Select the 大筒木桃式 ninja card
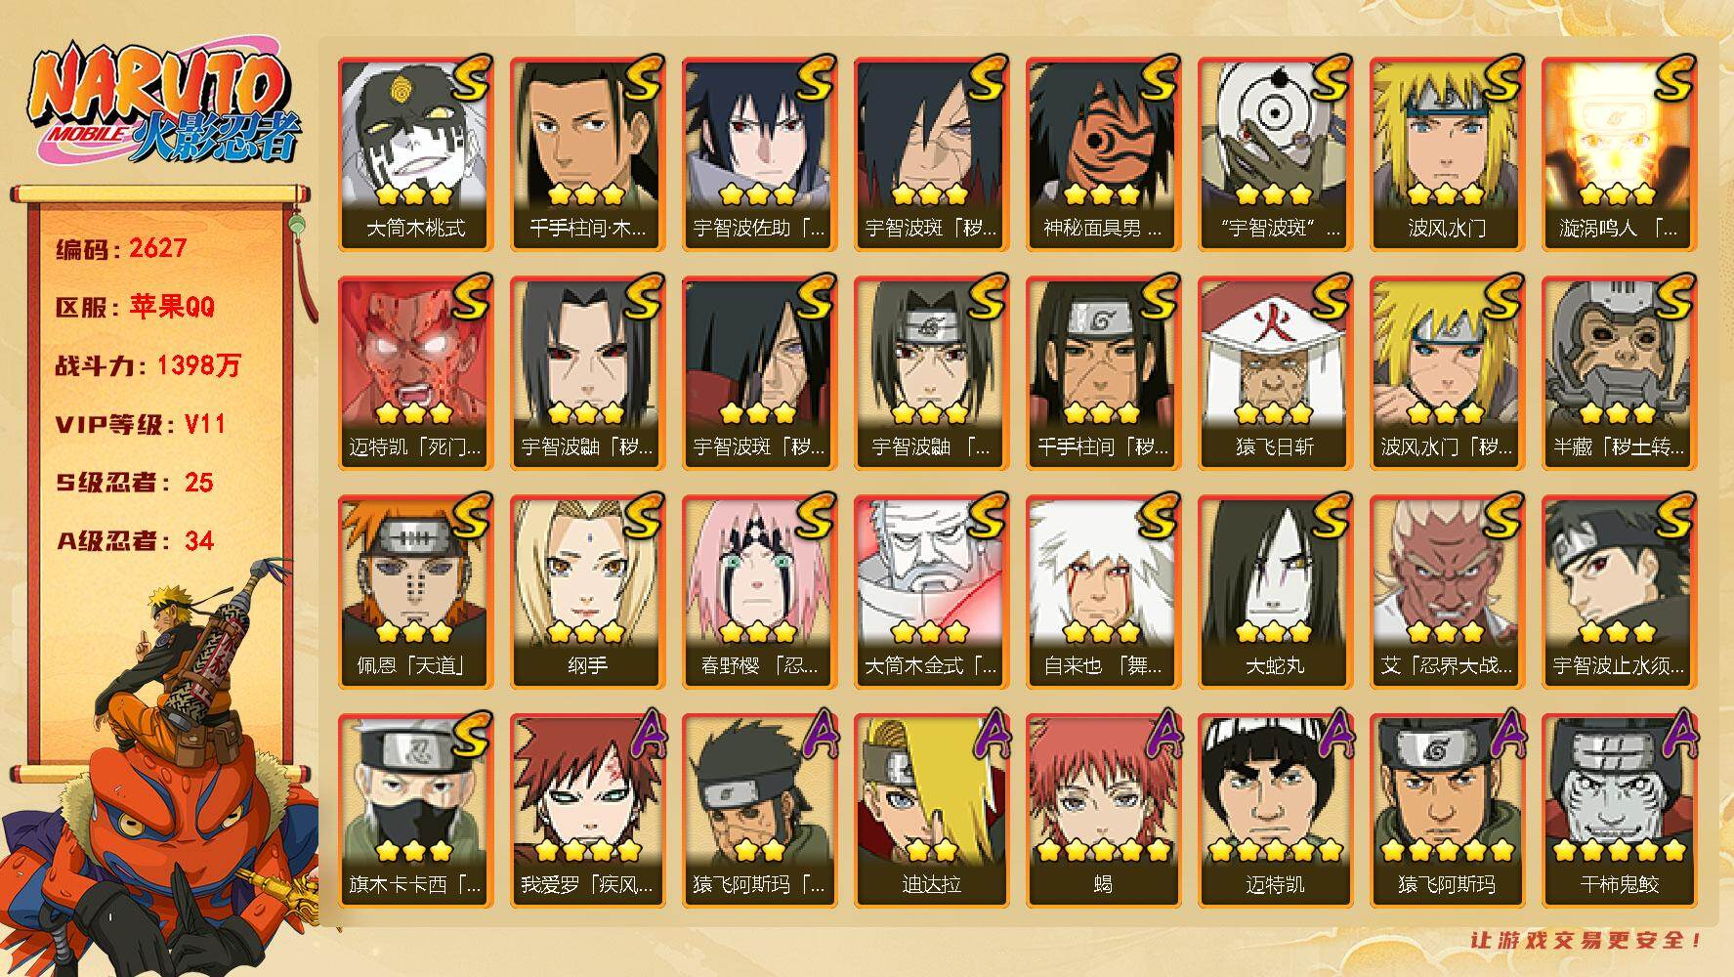The width and height of the screenshot is (1734, 977). [x=415, y=154]
